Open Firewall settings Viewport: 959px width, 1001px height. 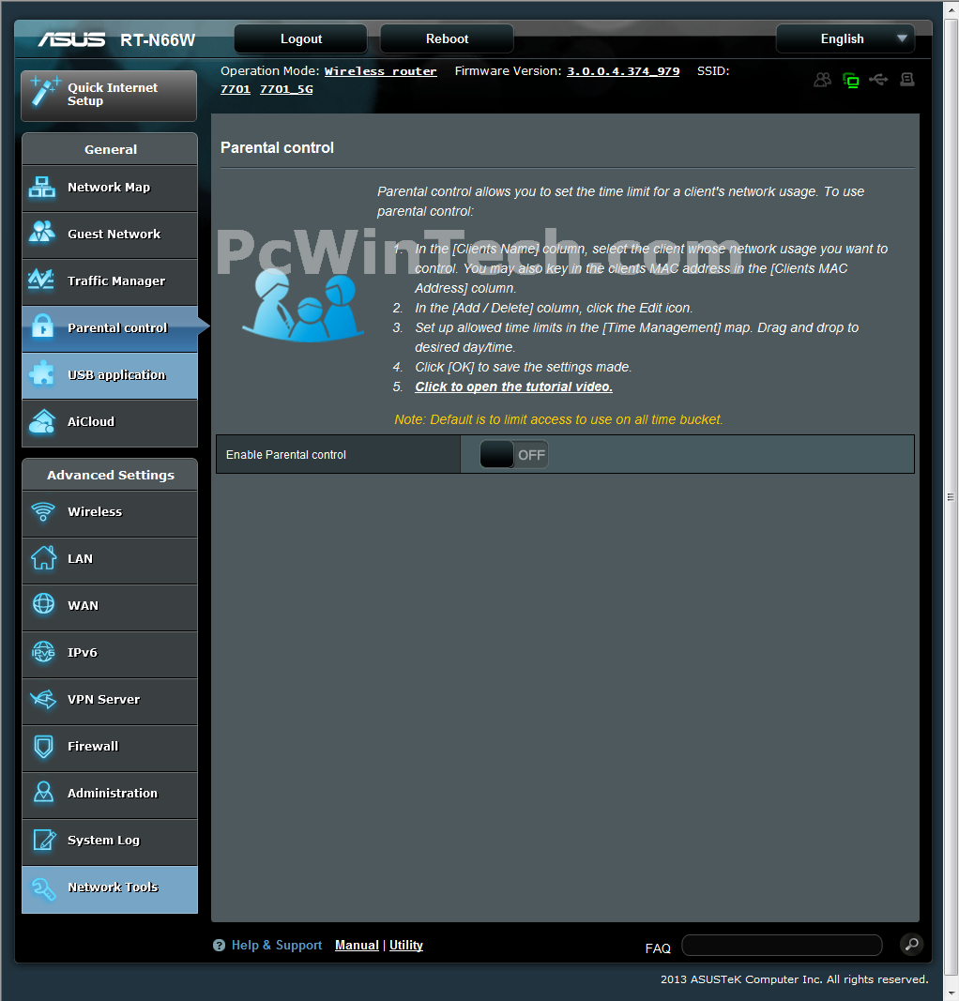[x=110, y=749]
